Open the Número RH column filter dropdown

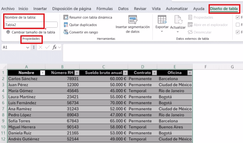(77, 73)
